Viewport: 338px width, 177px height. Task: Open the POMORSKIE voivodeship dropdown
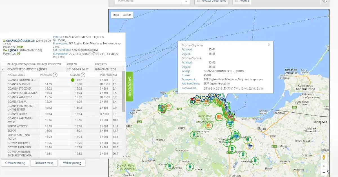pos(186,1)
